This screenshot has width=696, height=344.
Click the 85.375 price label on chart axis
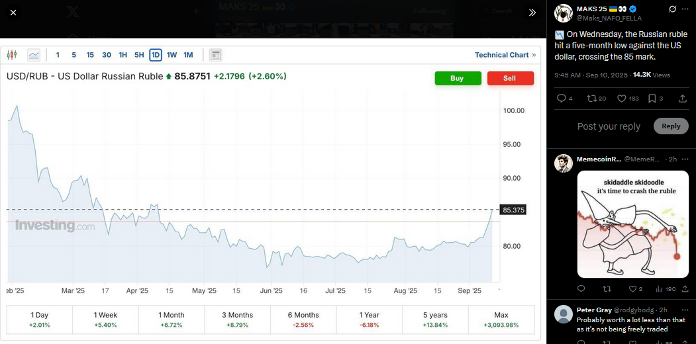(x=513, y=210)
